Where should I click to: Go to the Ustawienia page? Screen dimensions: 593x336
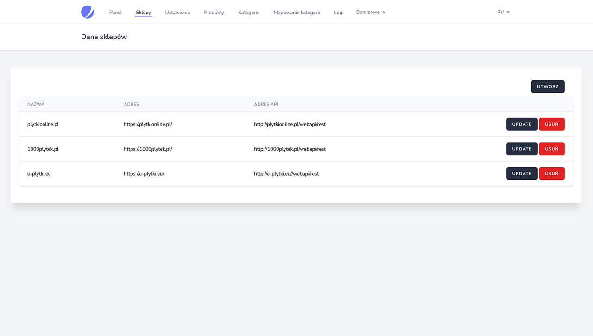177,13
